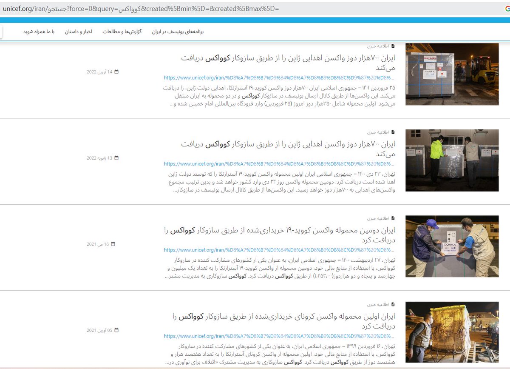Click the date text 14 آوریل 2022

99,72
